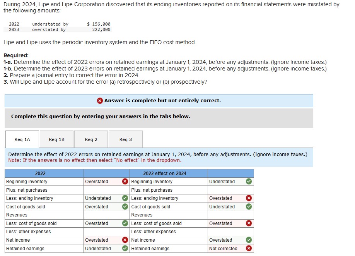Open 2024 effect Beginning inventory dropdown
355x256 pixels.
pyautogui.click(x=231, y=181)
